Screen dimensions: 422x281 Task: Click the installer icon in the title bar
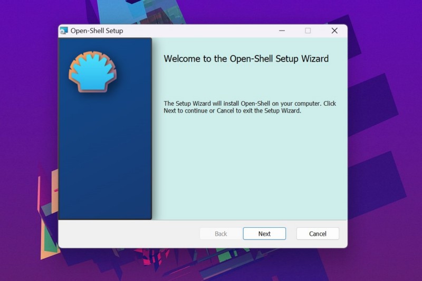point(64,31)
